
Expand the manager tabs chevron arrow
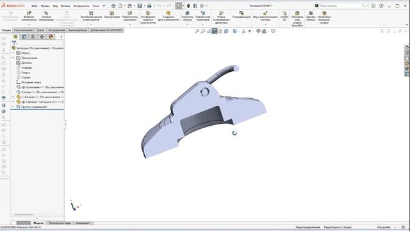(x=61, y=37)
